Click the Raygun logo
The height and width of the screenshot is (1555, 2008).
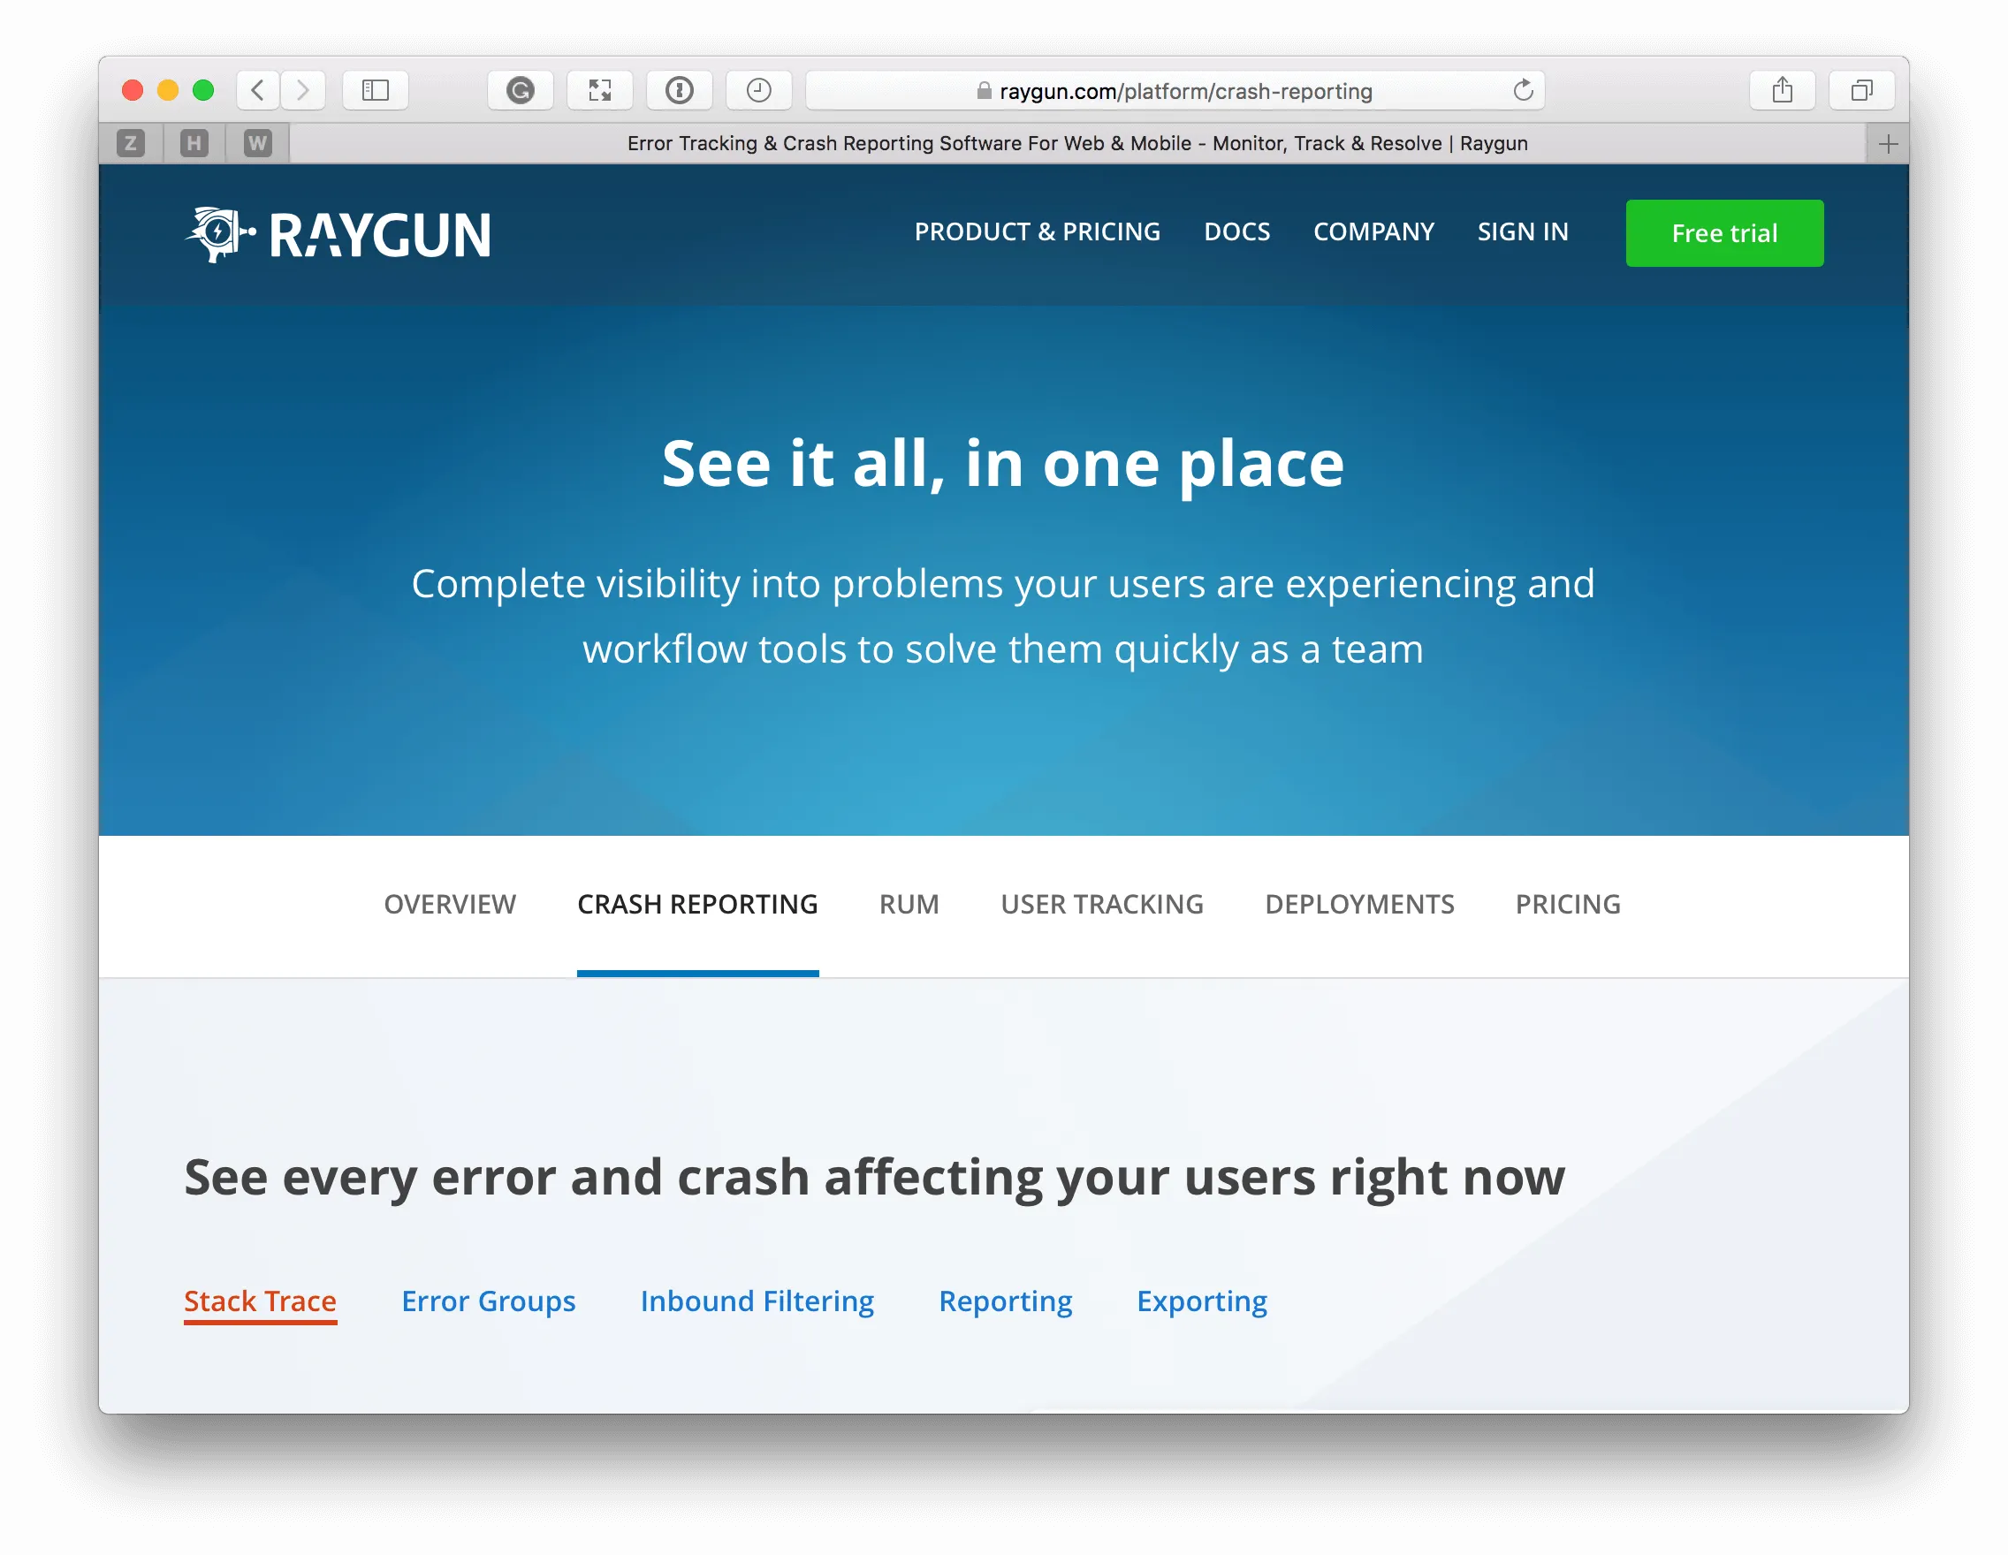(338, 234)
